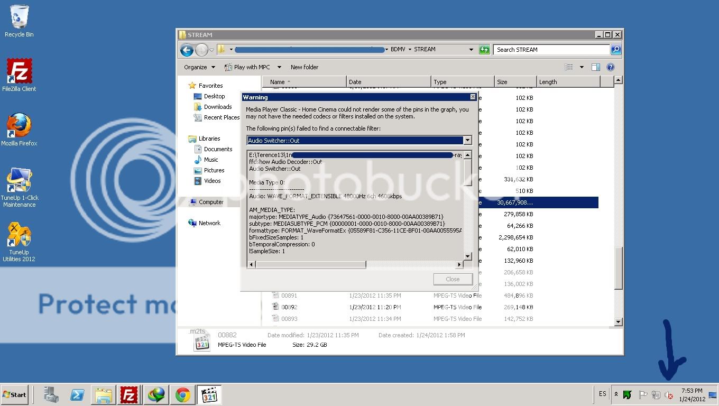Sort by Date column header
Screen dimensions: 719x406
(389, 82)
